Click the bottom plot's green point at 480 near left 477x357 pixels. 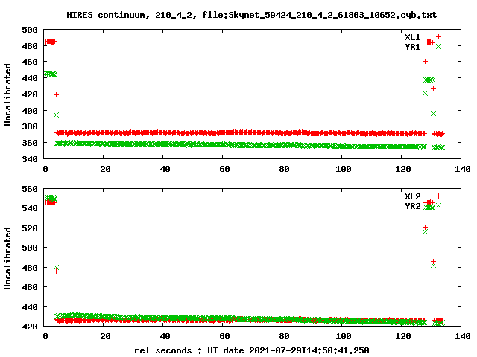(x=56, y=267)
